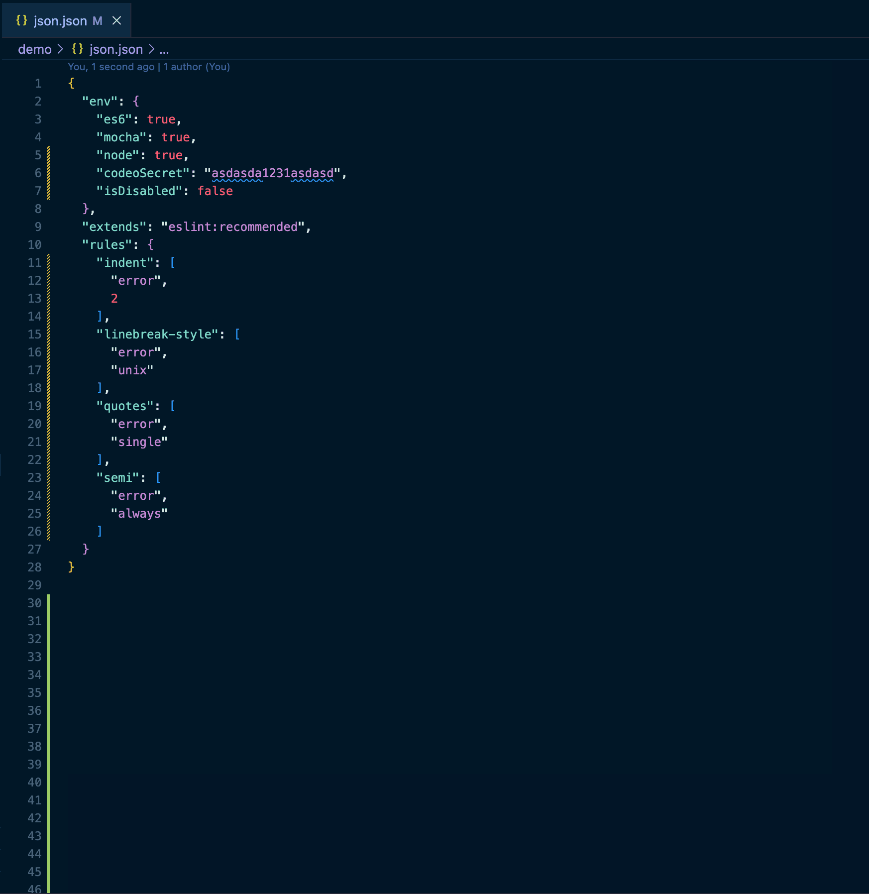Viewport: 869px width, 894px height.
Task: Select the true value after mocha
Action: pyautogui.click(x=176, y=137)
